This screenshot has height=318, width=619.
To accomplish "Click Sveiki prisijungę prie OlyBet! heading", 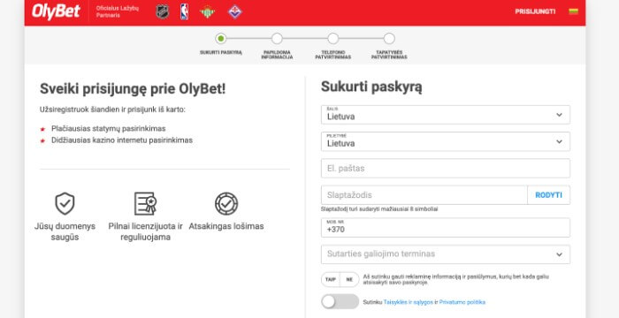I will (133, 88).
